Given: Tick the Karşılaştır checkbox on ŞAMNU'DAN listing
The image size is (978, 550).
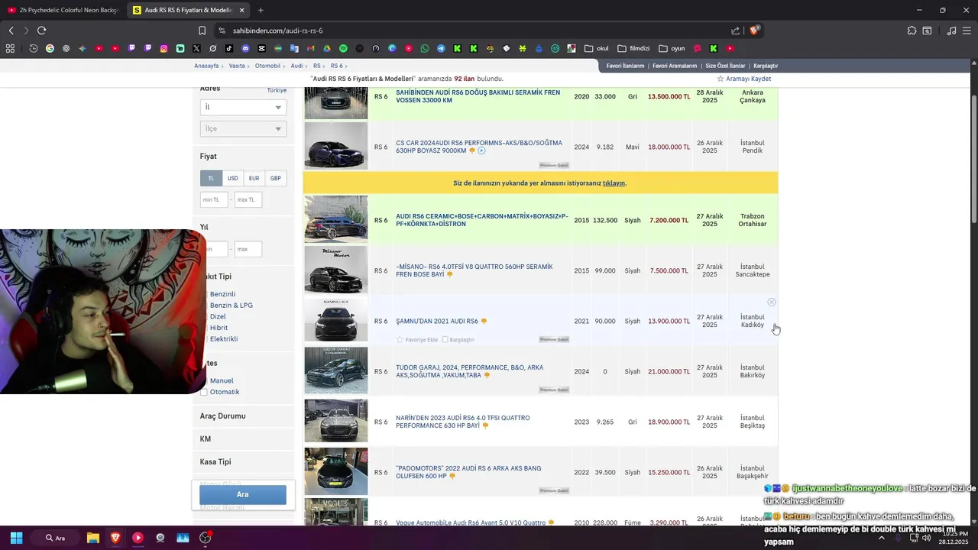Looking at the screenshot, I should point(445,339).
